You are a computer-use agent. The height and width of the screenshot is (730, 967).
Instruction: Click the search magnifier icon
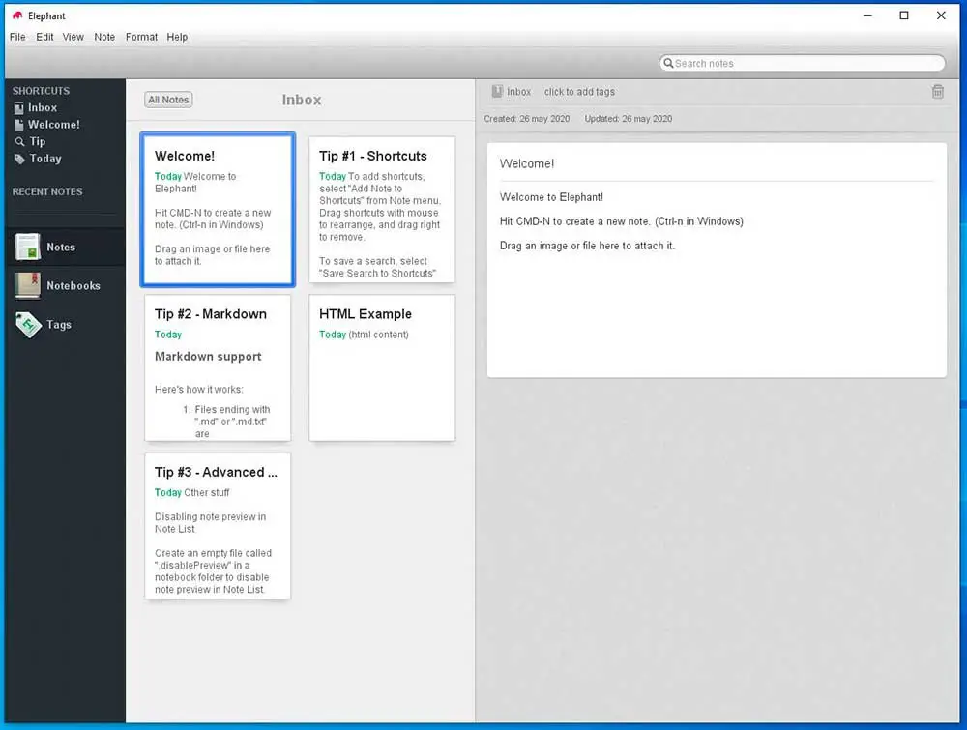pyautogui.click(x=668, y=63)
